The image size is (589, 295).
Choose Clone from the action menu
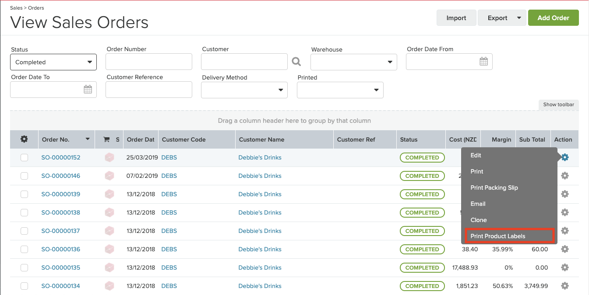479,220
